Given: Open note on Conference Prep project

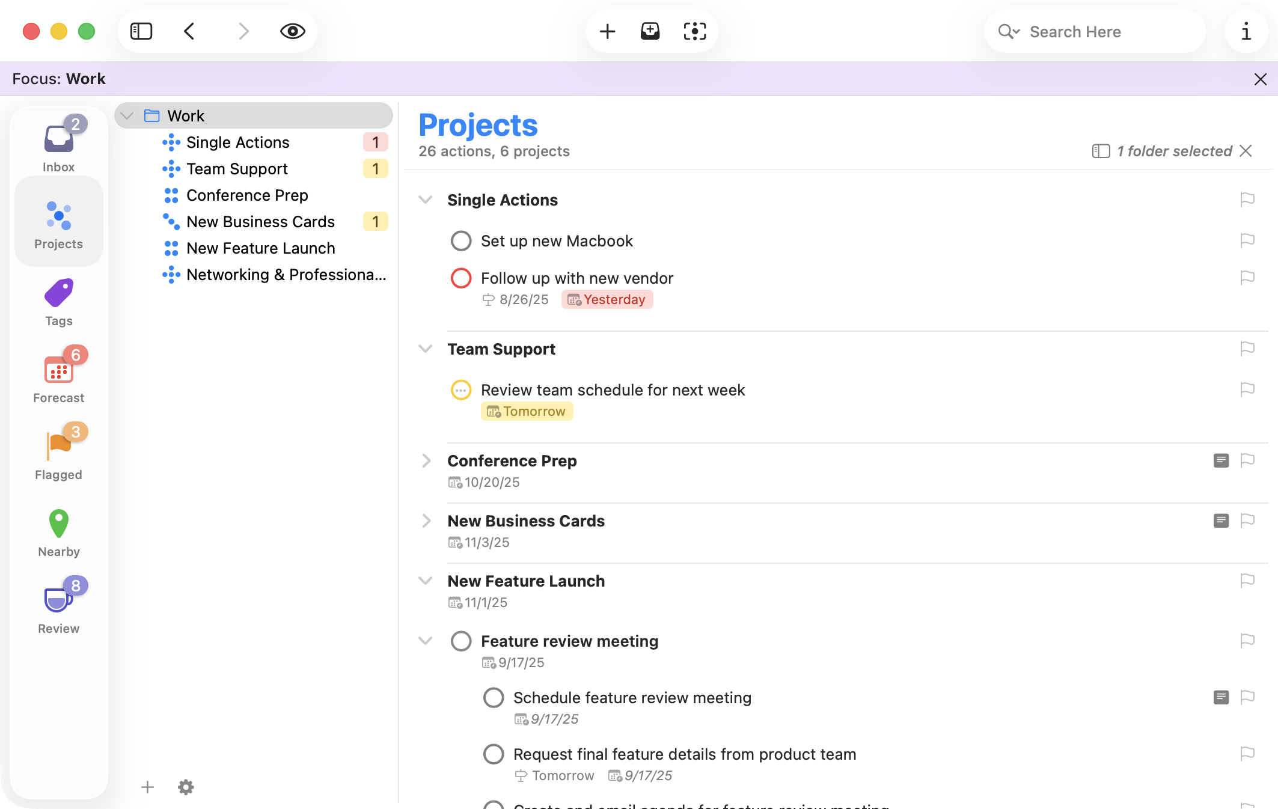Looking at the screenshot, I should [1221, 460].
